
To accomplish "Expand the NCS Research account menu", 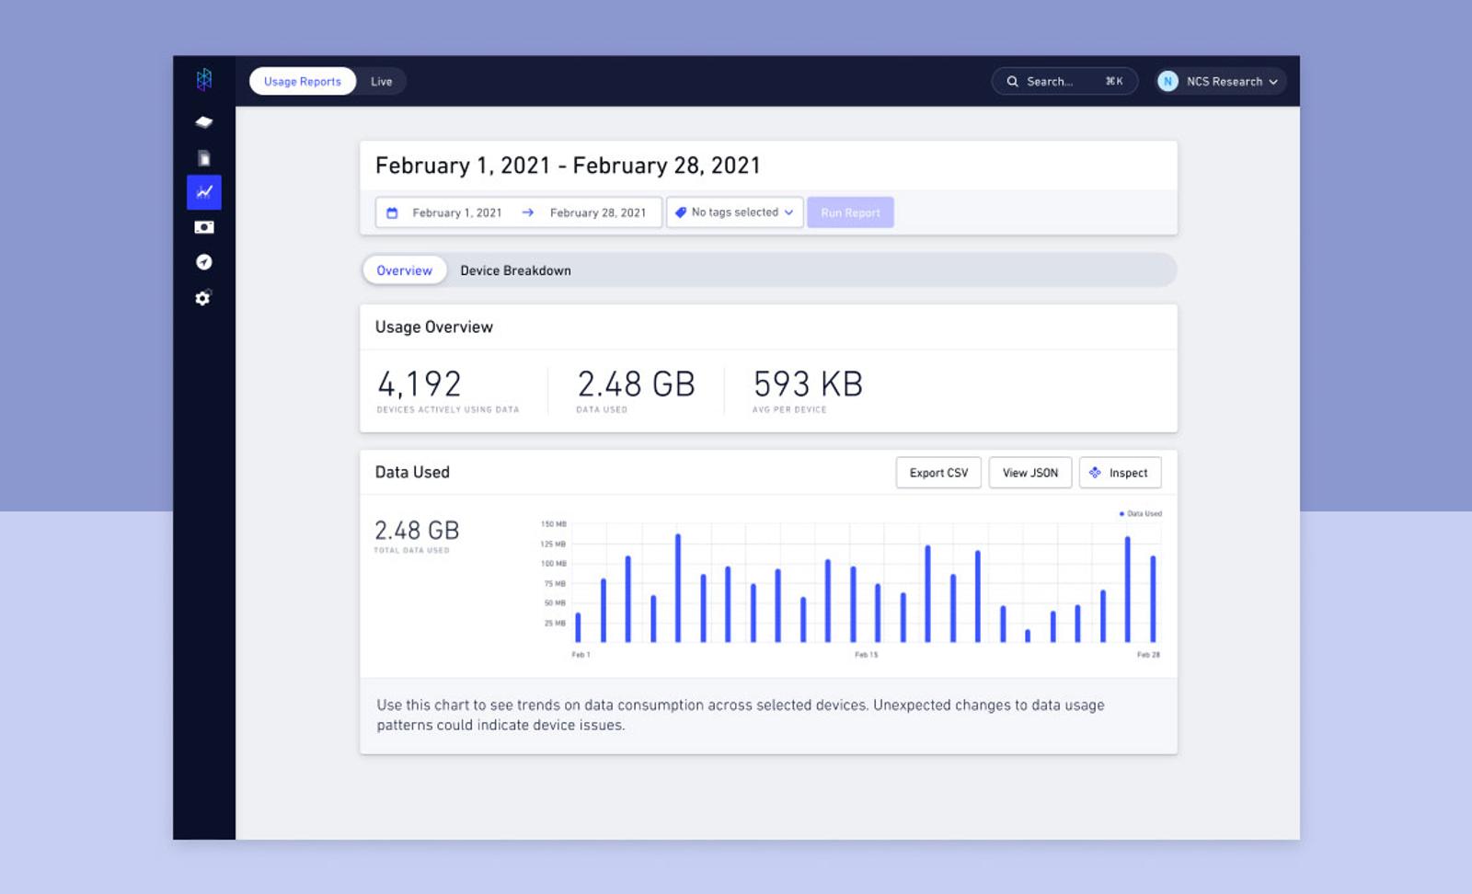I will (1220, 81).
